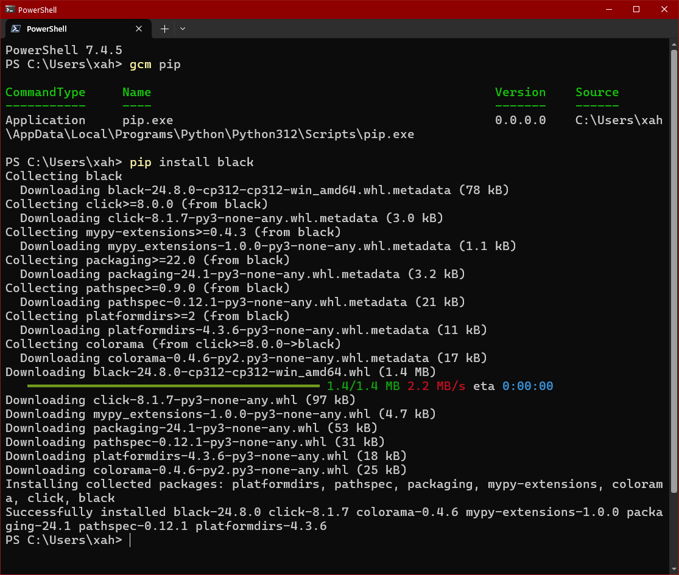The height and width of the screenshot is (575, 679).
Task: Click the 'Name' column header
Action: (137, 92)
